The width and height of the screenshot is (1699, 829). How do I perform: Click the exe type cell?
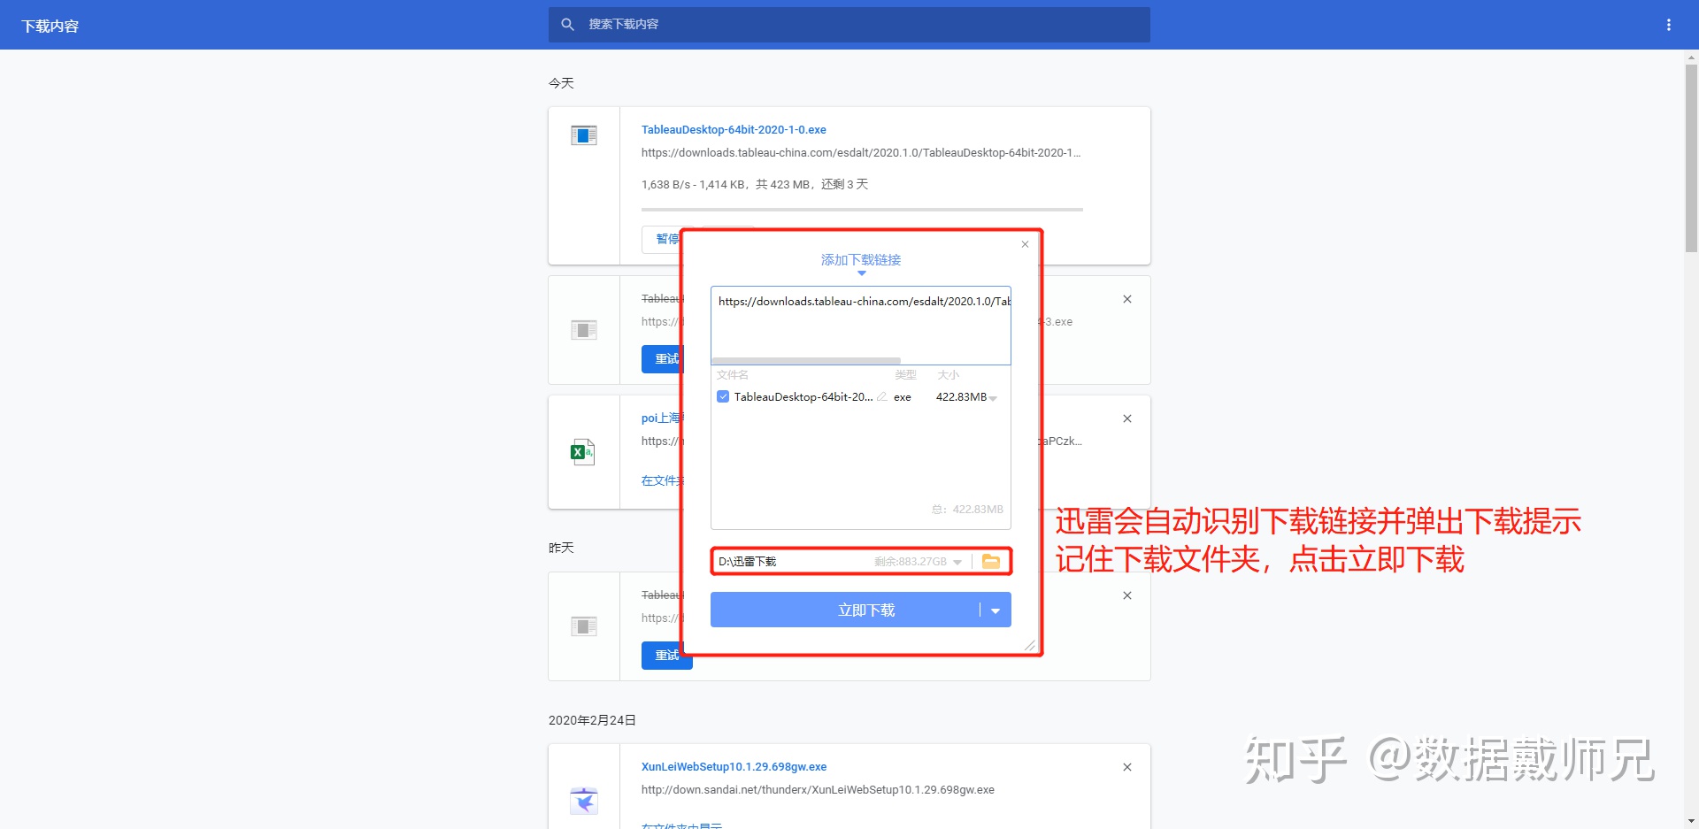pyautogui.click(x=903, y=397)
